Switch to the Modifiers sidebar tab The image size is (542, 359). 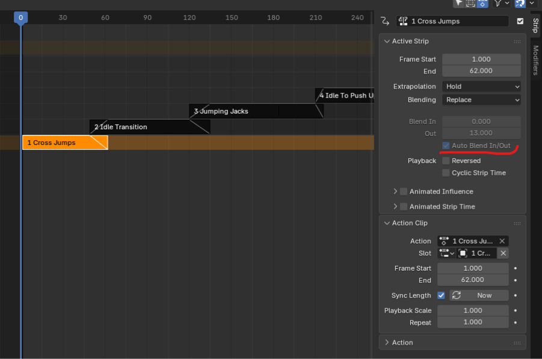pos(535,60)
